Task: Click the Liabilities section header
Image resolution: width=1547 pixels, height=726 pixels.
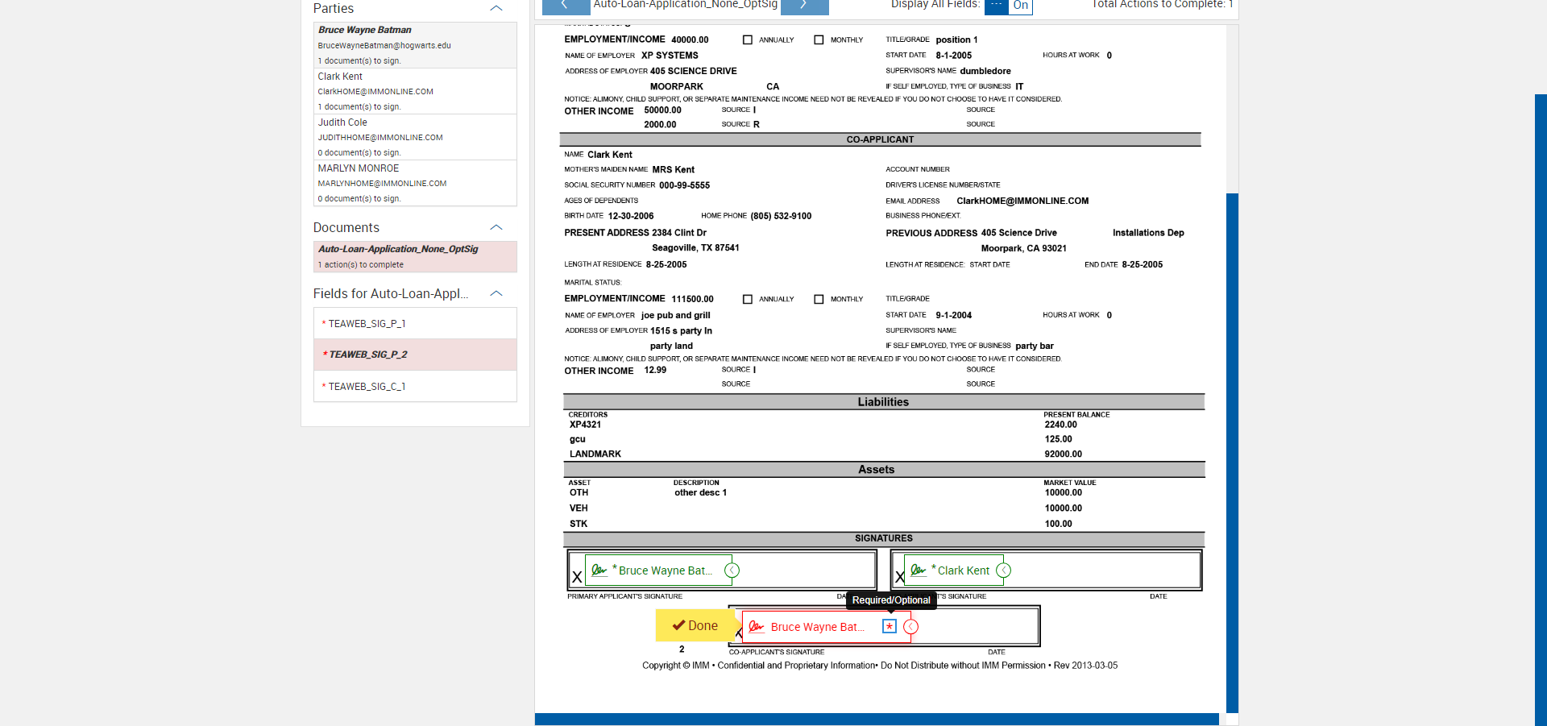Action: [883, 402]
